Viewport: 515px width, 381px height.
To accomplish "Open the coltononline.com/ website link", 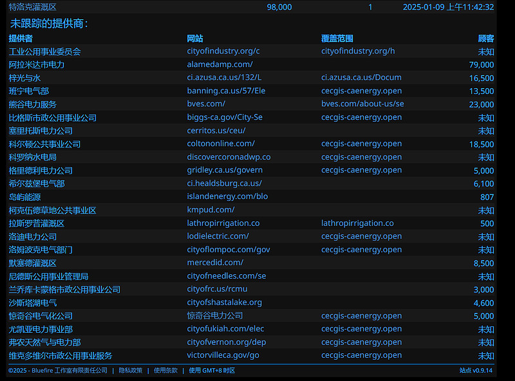I will click(x=221, y=144).
